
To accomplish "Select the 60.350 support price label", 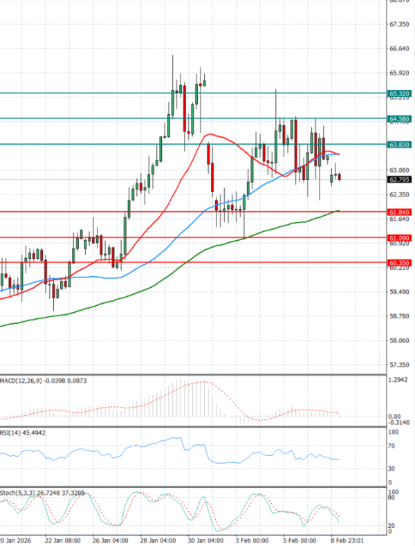I will (398, 263).
